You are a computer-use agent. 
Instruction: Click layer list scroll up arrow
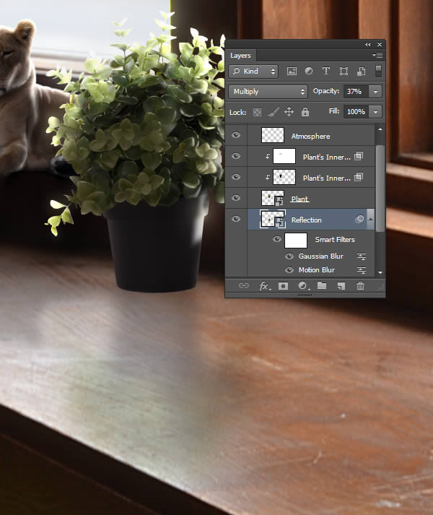[x=380, y=129]
